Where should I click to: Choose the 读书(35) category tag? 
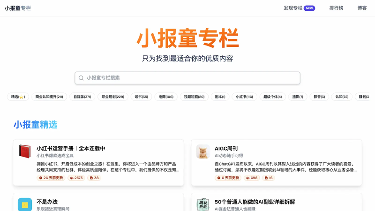142,97
